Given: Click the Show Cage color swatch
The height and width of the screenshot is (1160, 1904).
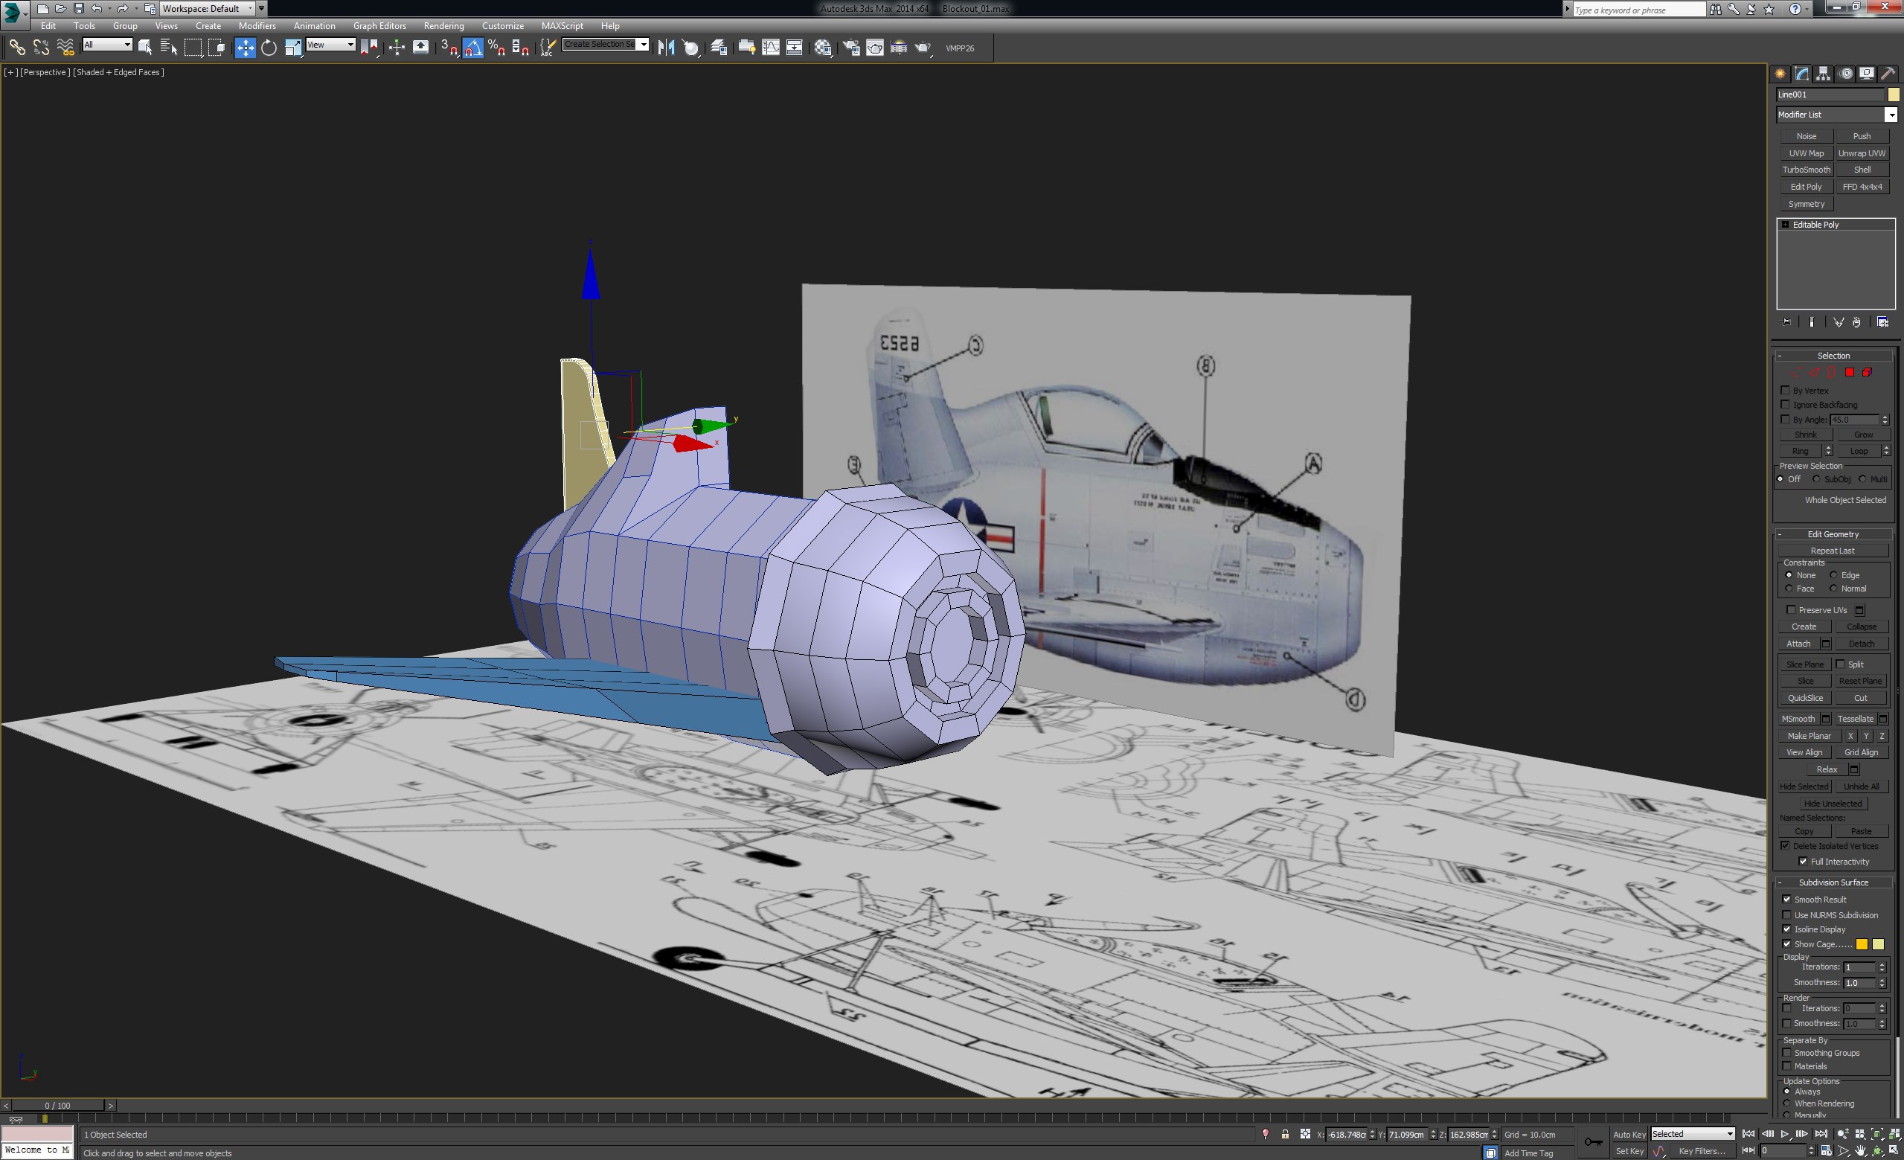Looking at the screenshot, I should 1862,943.
